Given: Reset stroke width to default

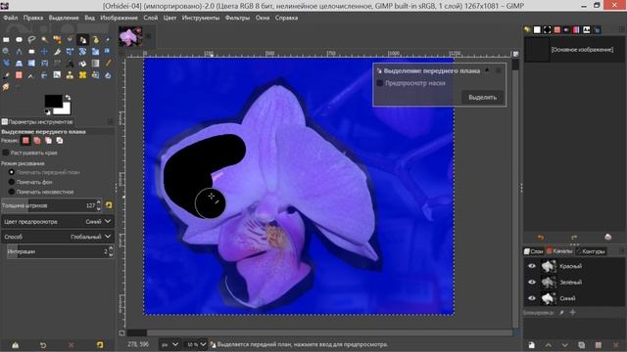Looking at the screenshot, I should click(109, 205).
